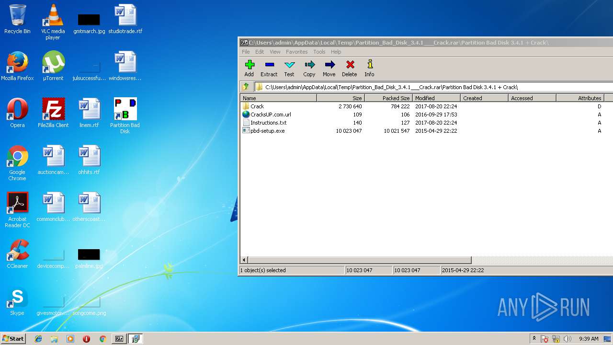The image size is (613, 345).
Task: Select FileZilla Client desktop shortcut
Action: tap(53, 113)
